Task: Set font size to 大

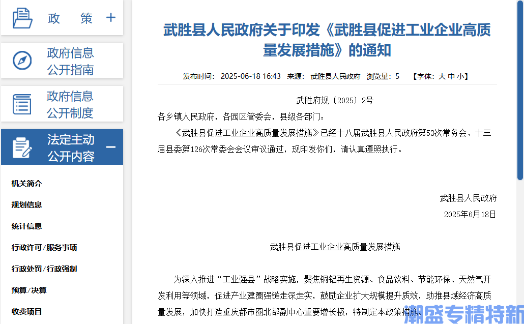Action: [442, 76]
